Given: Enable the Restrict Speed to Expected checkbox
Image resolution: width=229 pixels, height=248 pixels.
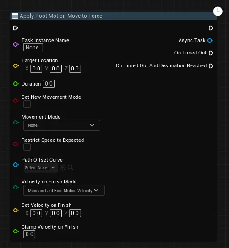Looking at the screenshot, I should [x=27, y=147].
